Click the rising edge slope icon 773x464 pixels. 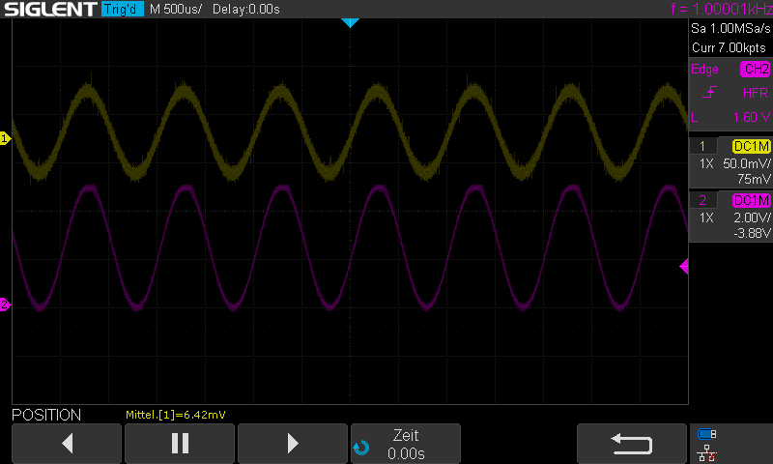(709, 92)
